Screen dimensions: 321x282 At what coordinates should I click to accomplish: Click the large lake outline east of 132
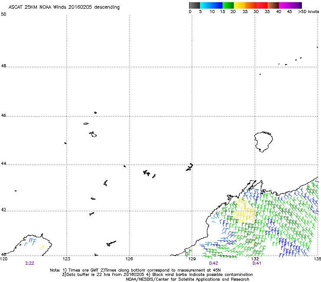click(263, 142)
